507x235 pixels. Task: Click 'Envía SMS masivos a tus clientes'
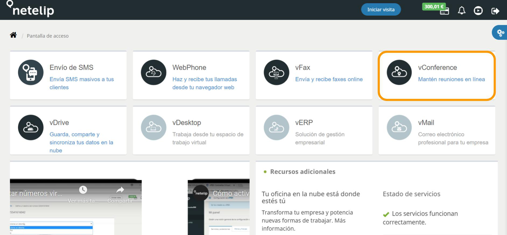(82, 83)
